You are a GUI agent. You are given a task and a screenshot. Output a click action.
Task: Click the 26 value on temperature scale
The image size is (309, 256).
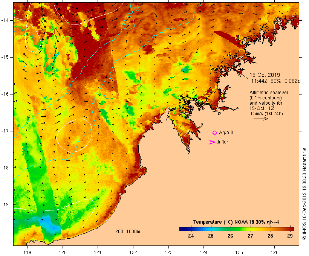coord(230,236)
